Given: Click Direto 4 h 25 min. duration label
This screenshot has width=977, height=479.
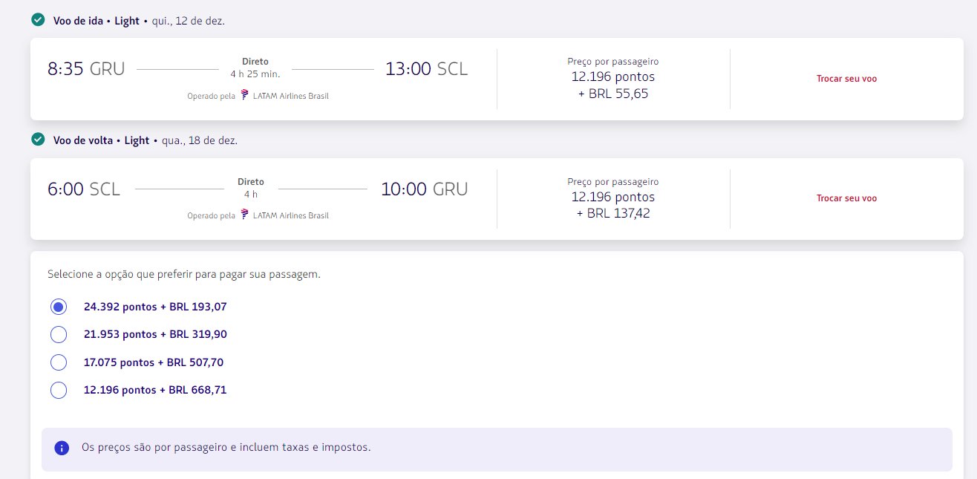Looking at the screenshot, I should [255, 68].
